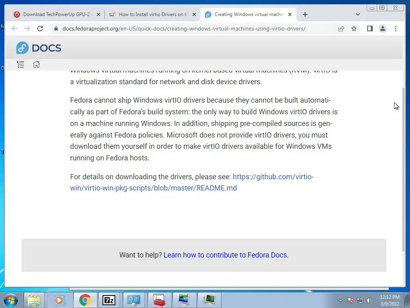Click the address bar URL field
410x308 pixels.
[x=184, y=28]
